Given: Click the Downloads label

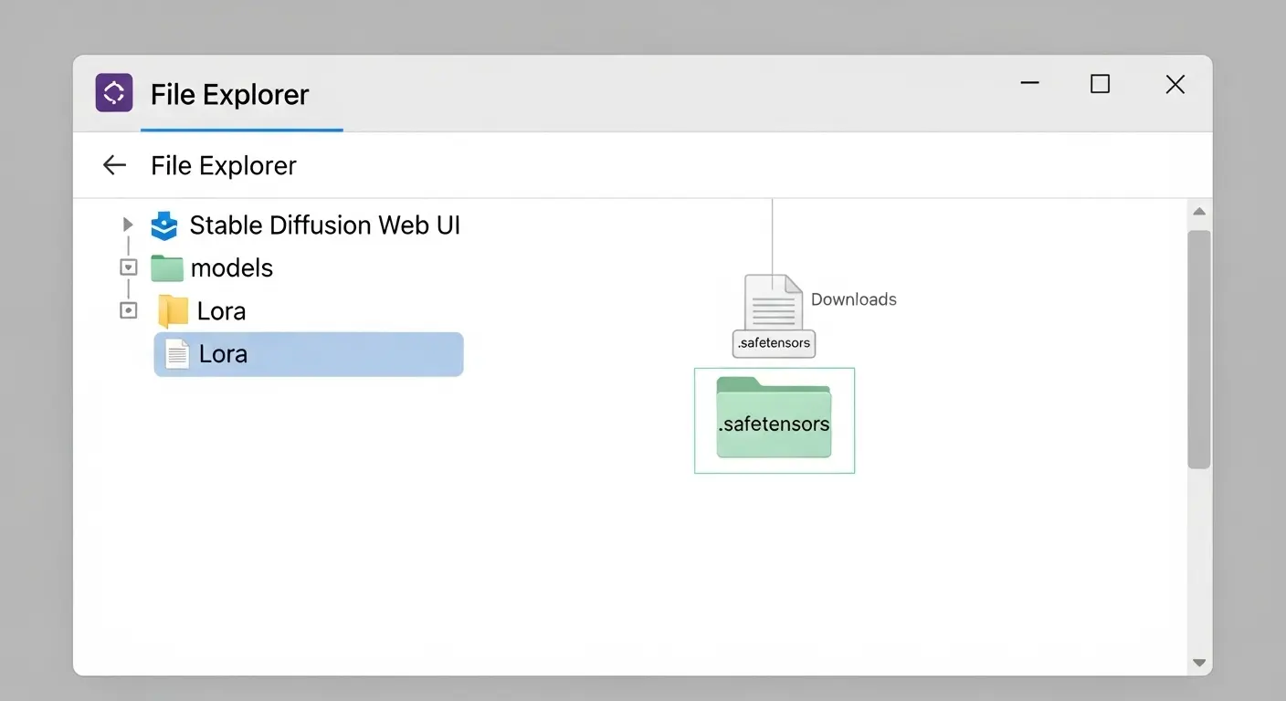Looking at the screenshot, I should coord(853,299).
